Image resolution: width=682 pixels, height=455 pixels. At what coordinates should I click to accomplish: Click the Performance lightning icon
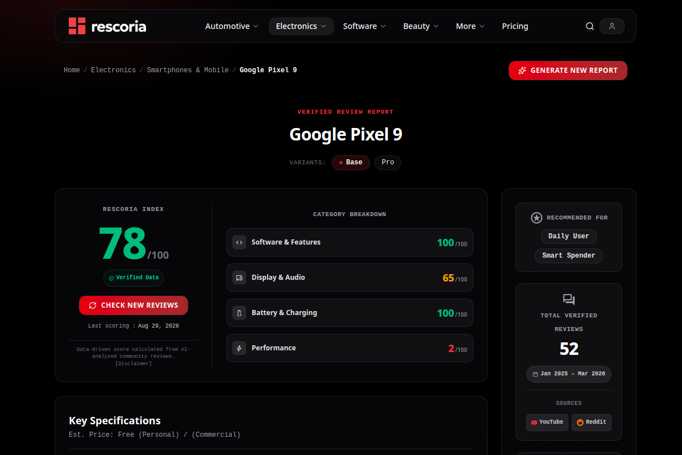(239, 348)
